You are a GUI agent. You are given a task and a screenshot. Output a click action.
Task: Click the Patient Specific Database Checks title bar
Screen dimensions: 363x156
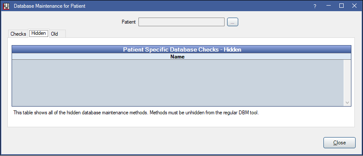[x=181, y=49]
